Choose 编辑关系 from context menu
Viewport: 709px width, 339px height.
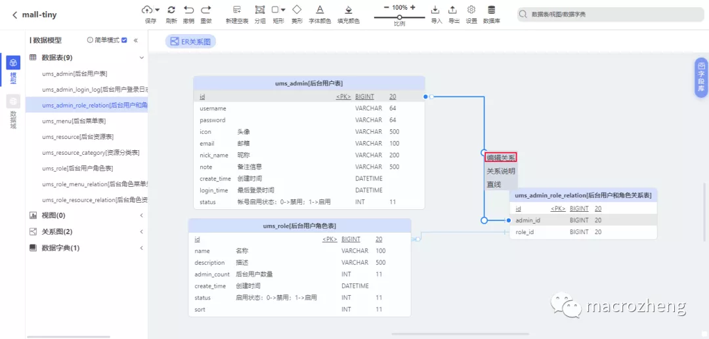pyautogui.click(x=500, y=157)
